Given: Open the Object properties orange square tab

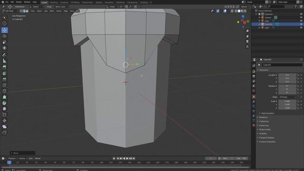Looking at the screenshot, I should point(254,96).
